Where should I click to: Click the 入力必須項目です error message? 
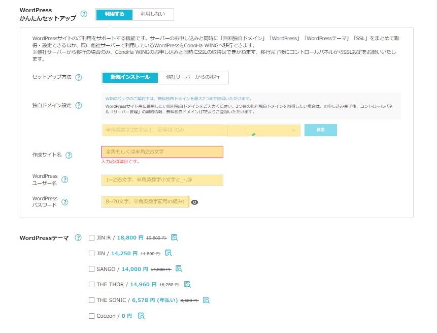[x=120, y=162]
